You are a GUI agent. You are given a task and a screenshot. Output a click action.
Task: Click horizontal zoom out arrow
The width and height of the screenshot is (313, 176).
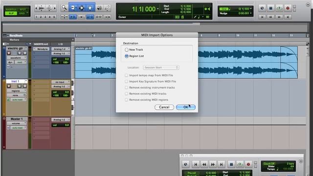point(36,8)
